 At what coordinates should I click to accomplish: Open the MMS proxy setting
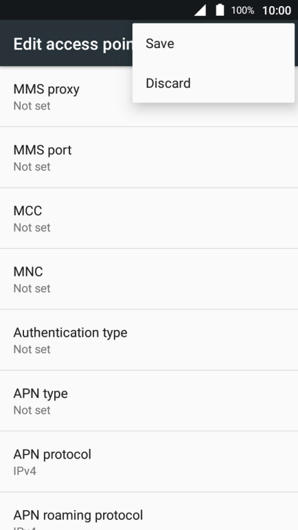(x=149, y=97)
